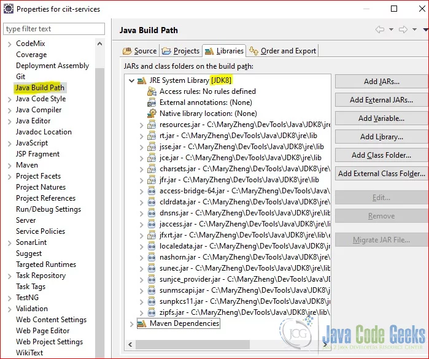The height and width of the screenshot is (359, 429).
Task: Click the jar icon beside jfxrt.jar
Action: click(152, 235)
